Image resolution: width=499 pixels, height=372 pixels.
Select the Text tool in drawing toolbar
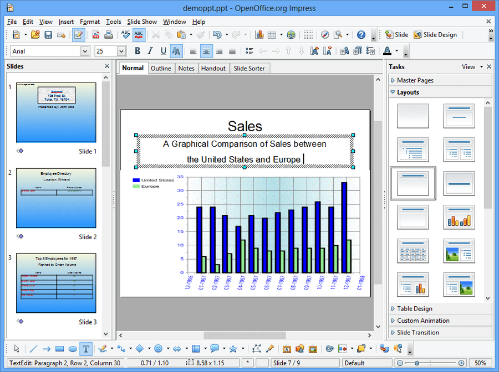85,349
